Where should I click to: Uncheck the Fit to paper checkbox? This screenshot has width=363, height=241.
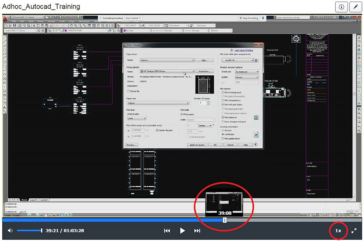coord(182,114)
